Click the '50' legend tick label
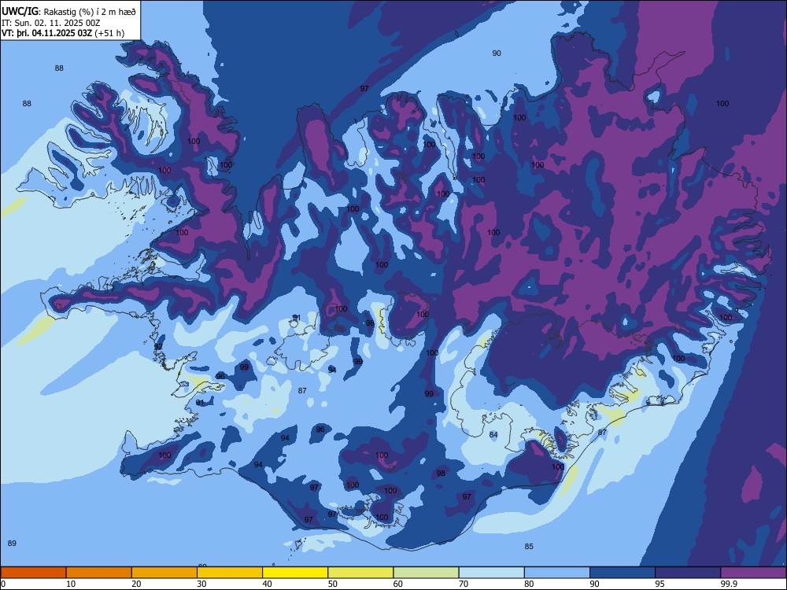The height and width of the screenshot is (590, 787). click(332, 584)
